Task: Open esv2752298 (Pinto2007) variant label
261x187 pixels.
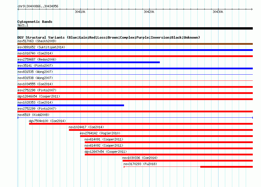Action: [x=37, y=90]
